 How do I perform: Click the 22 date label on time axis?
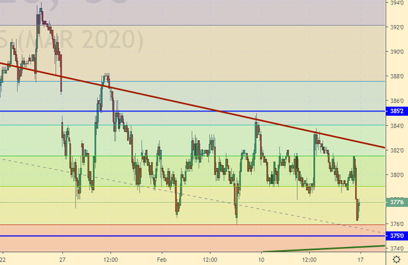(4, 259)
